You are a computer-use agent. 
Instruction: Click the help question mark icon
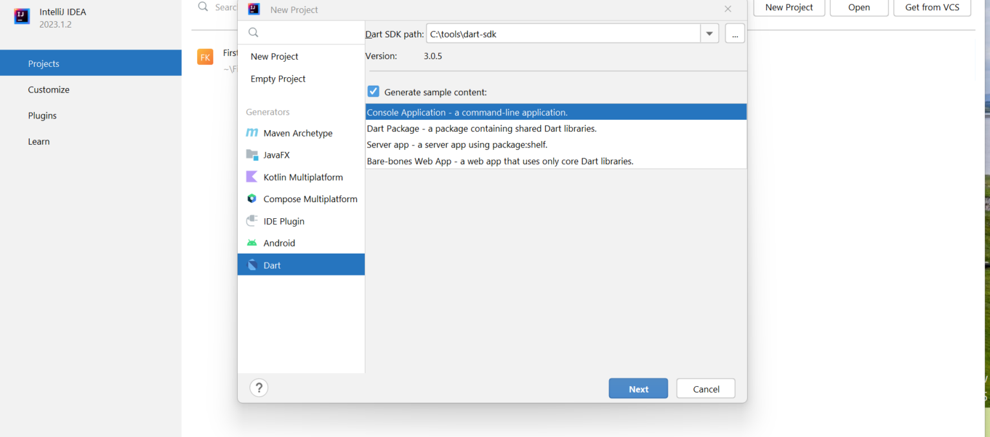pyautogui.click(x=258, y=387)
